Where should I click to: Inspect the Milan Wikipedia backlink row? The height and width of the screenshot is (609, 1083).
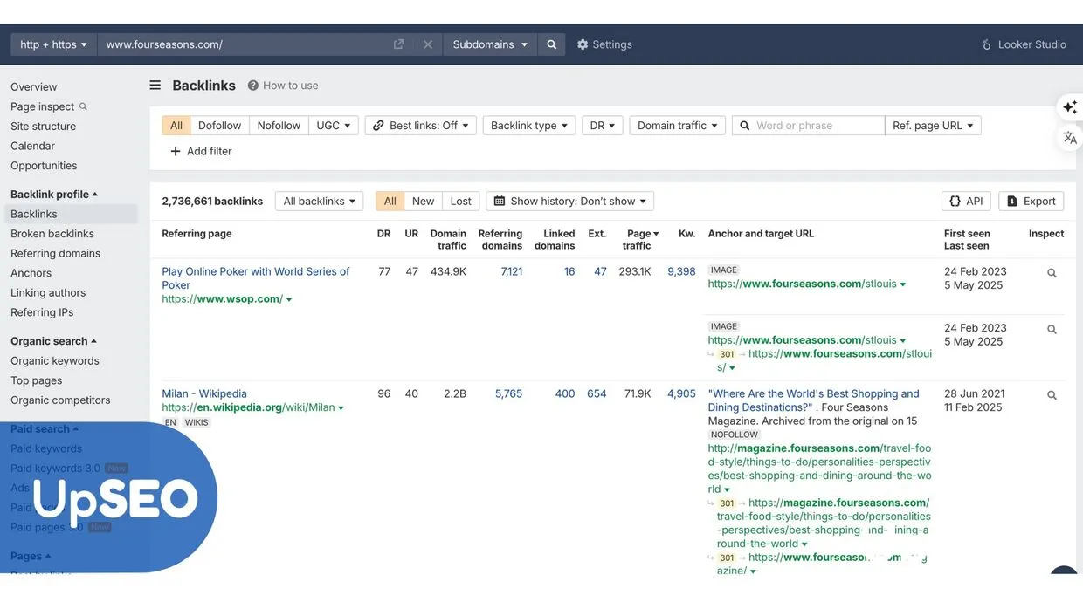[x=1052, y=395]
